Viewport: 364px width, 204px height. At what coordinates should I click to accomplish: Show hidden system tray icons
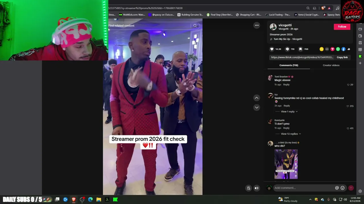tap(310, 199)
